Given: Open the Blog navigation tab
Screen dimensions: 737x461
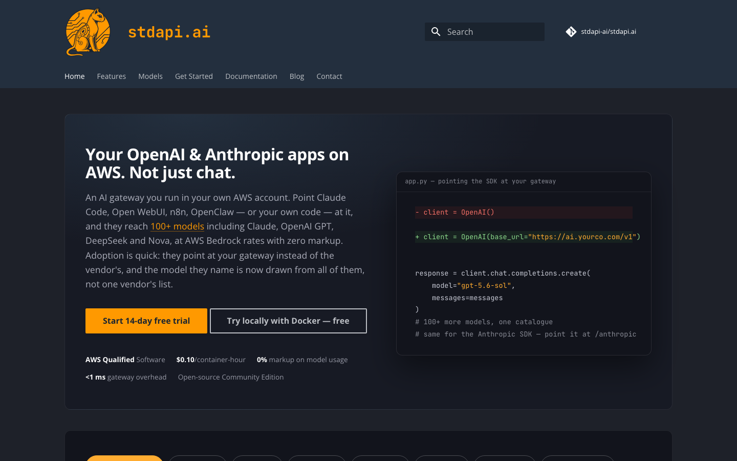Looking at the screenshot, I should click(297, 76).
